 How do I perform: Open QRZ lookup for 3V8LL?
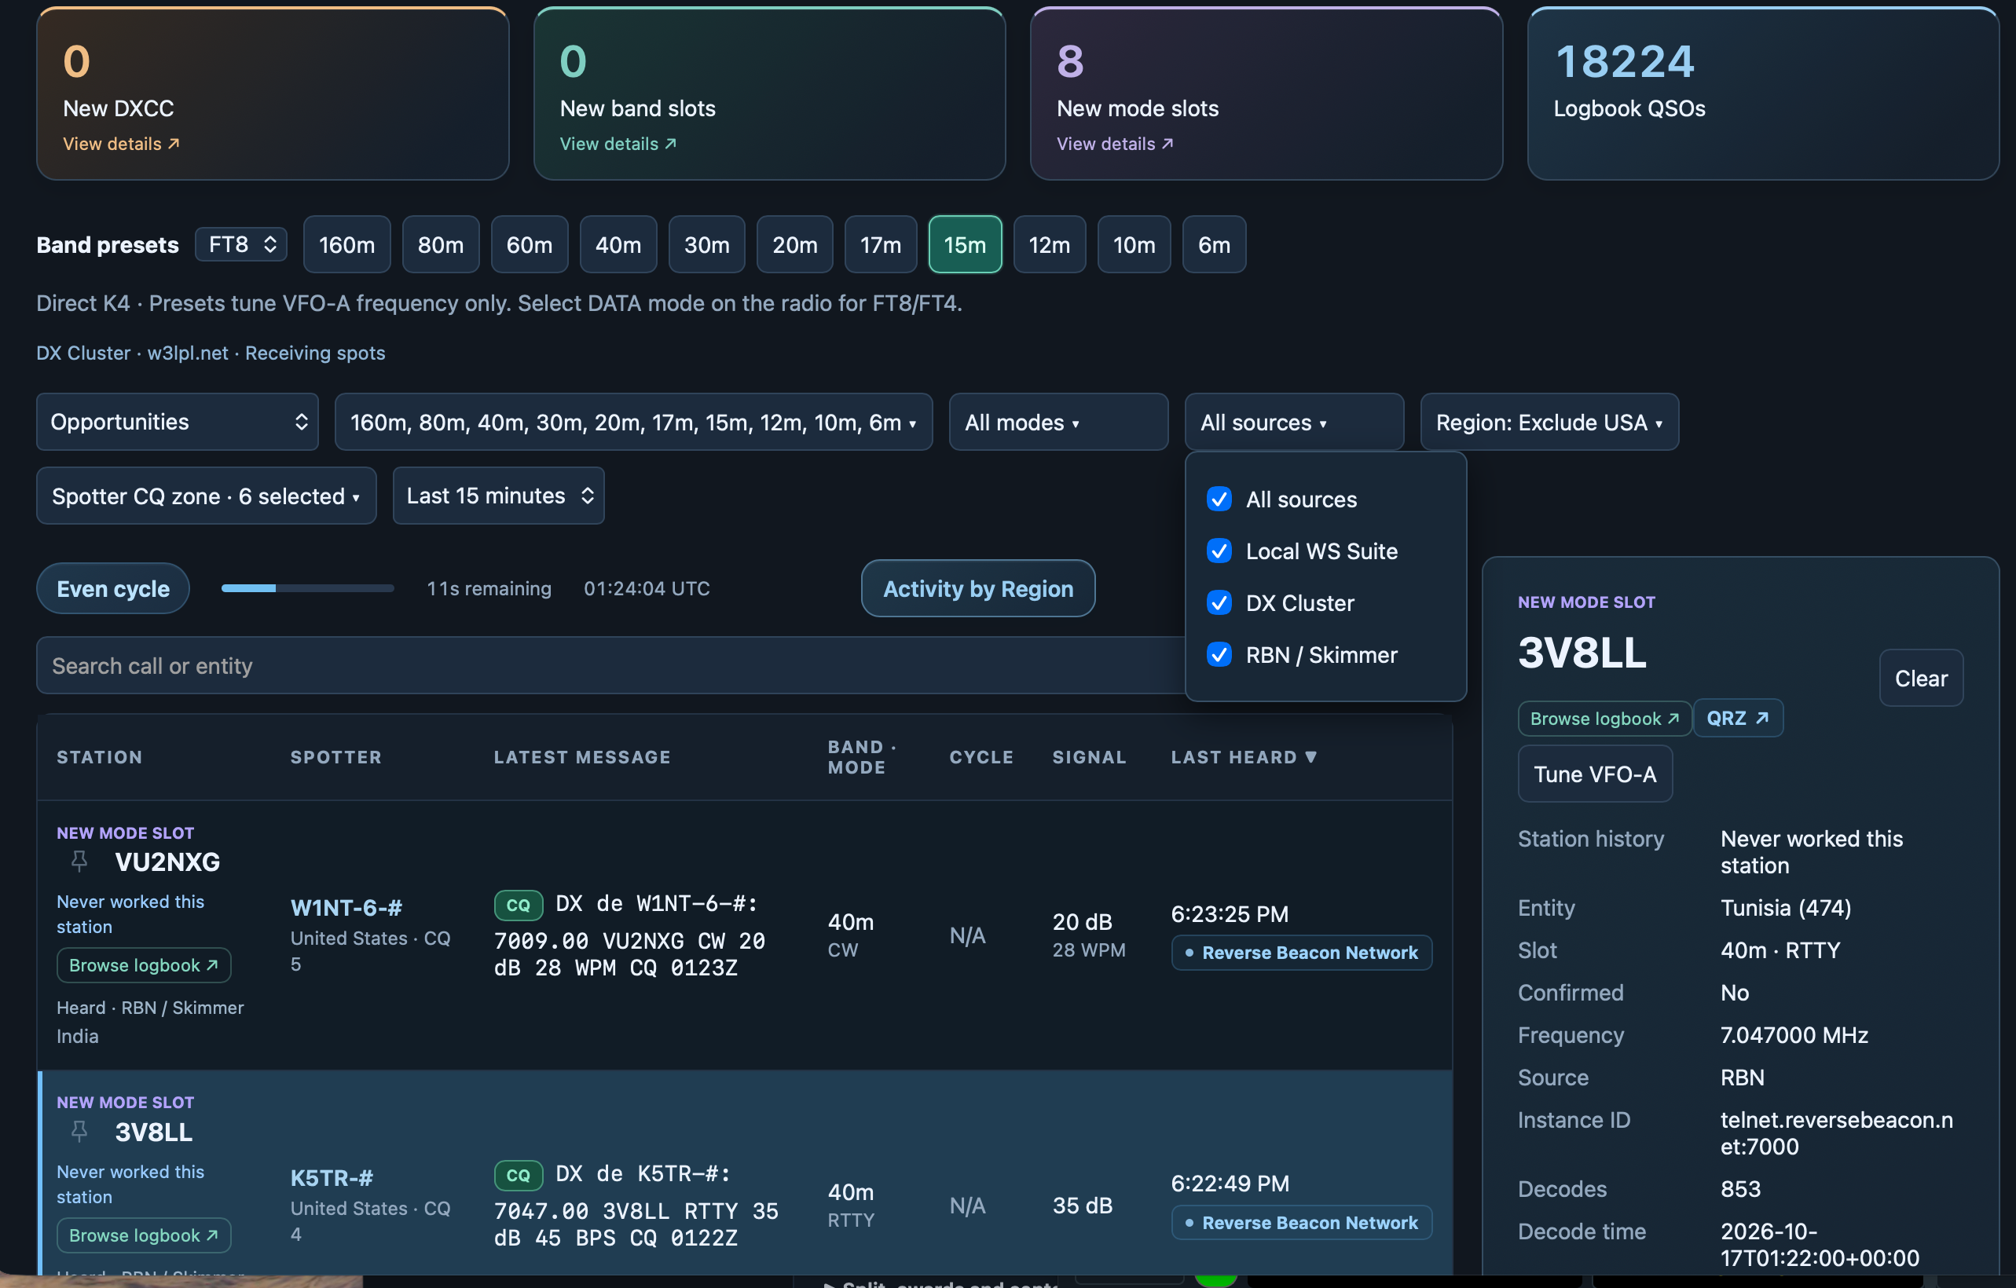(1738, 718)
